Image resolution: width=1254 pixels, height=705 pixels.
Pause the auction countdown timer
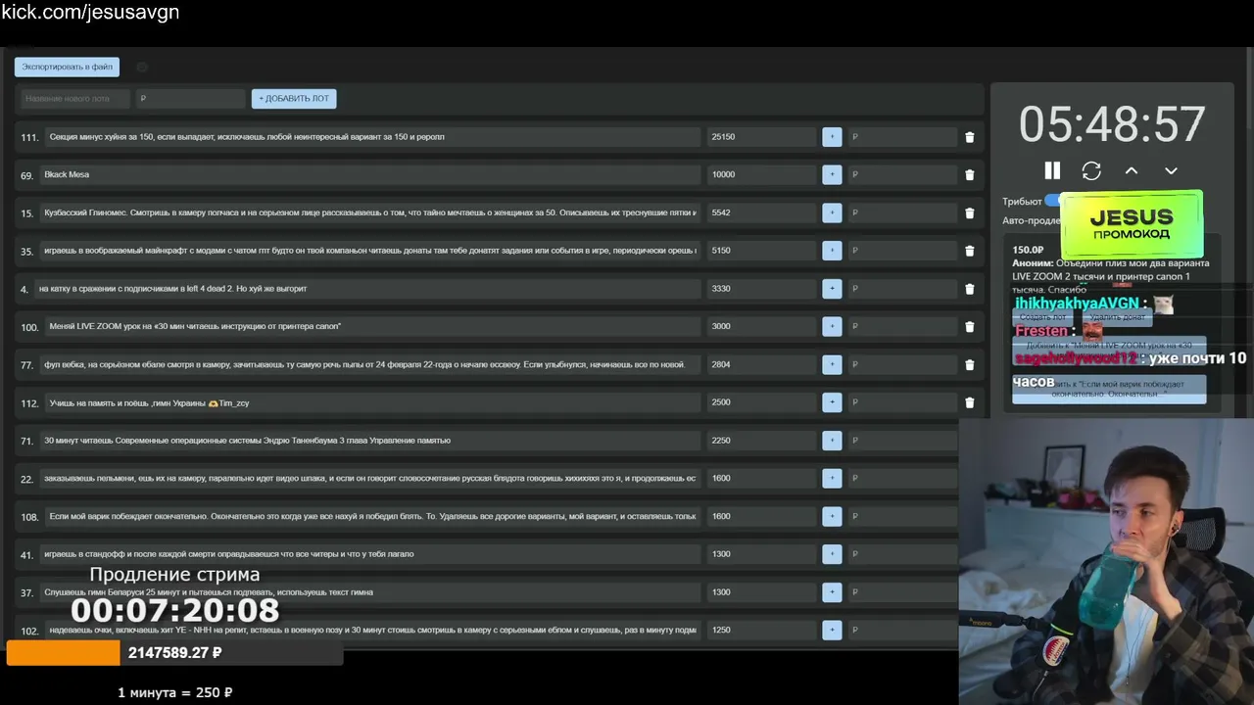[x=1052, y=170]
